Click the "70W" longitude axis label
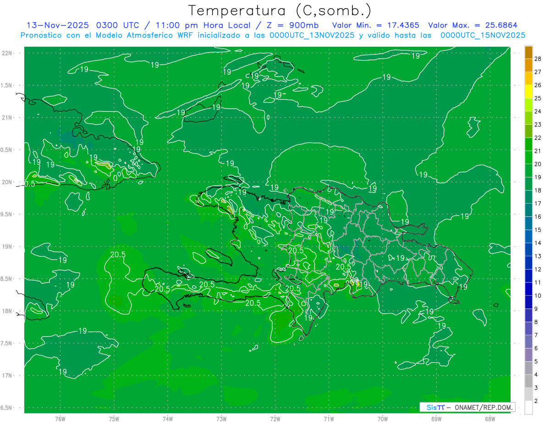Viewport: 550px width, 425px height. [x=382, y=419]
